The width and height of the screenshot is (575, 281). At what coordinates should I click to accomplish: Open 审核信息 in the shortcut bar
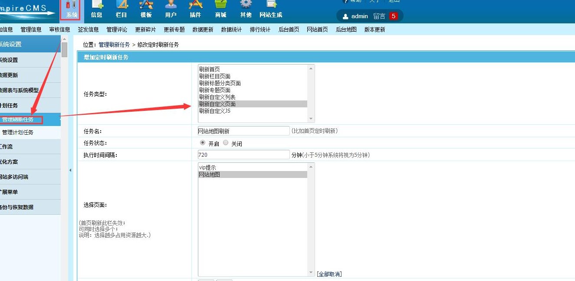(x=60, y=29)
